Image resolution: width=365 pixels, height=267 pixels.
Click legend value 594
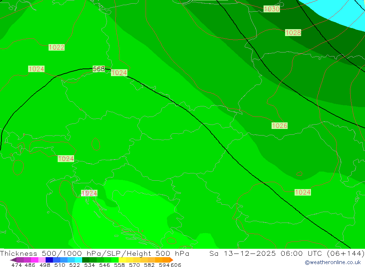pos(164,265)
